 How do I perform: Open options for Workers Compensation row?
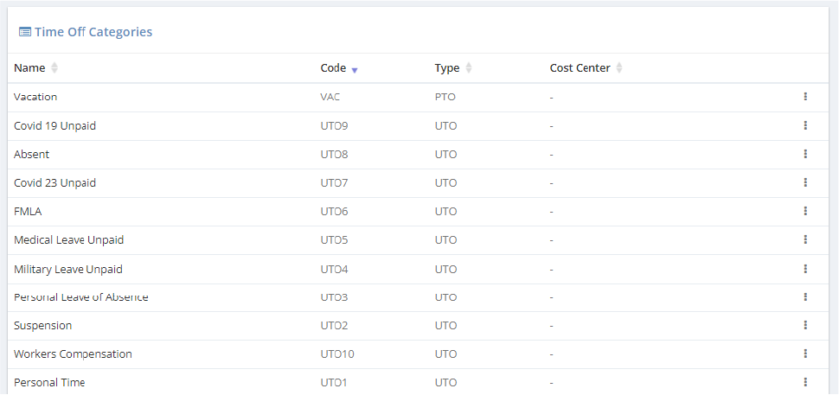click(805, 354)
